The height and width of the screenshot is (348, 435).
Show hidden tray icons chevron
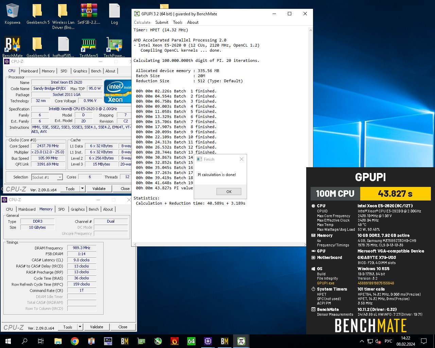tap(362, 341)
